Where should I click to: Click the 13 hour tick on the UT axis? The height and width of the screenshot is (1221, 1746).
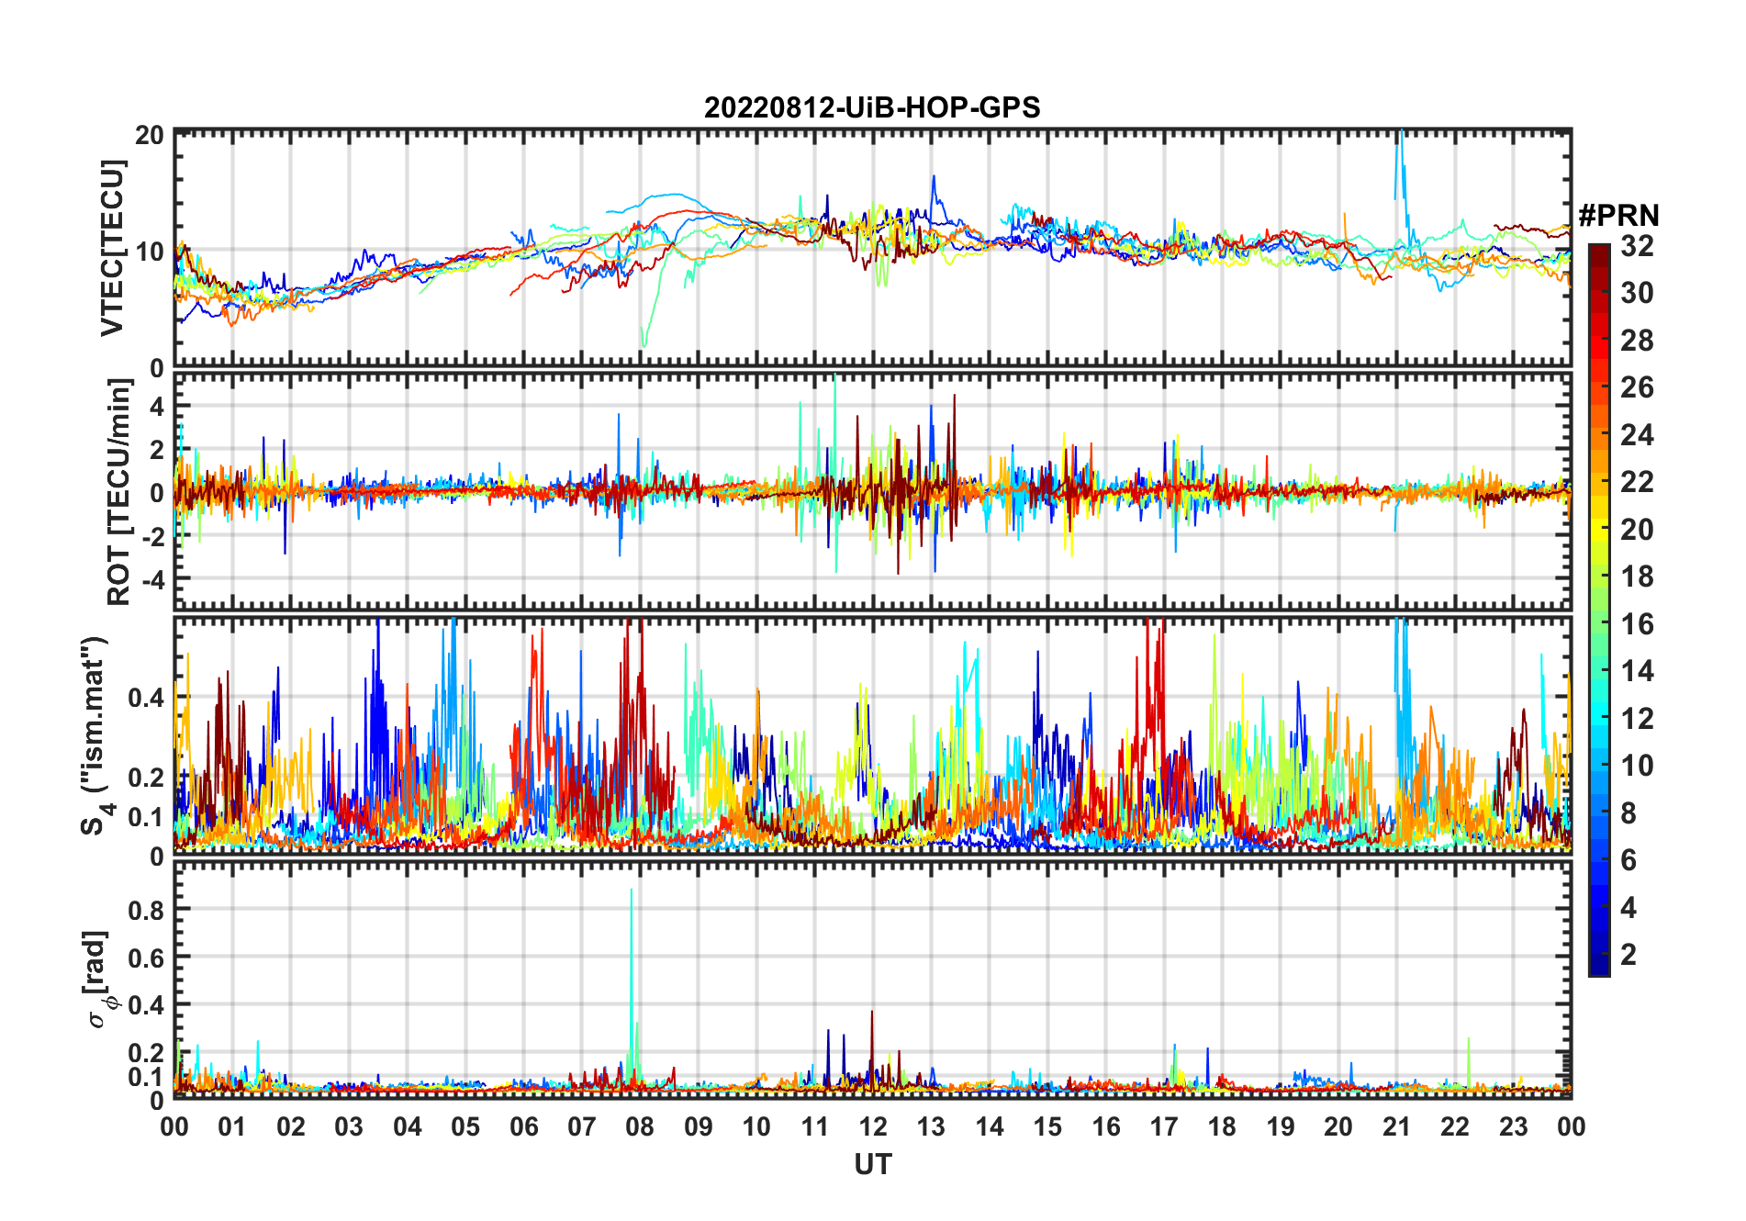tap(931, 1126)
